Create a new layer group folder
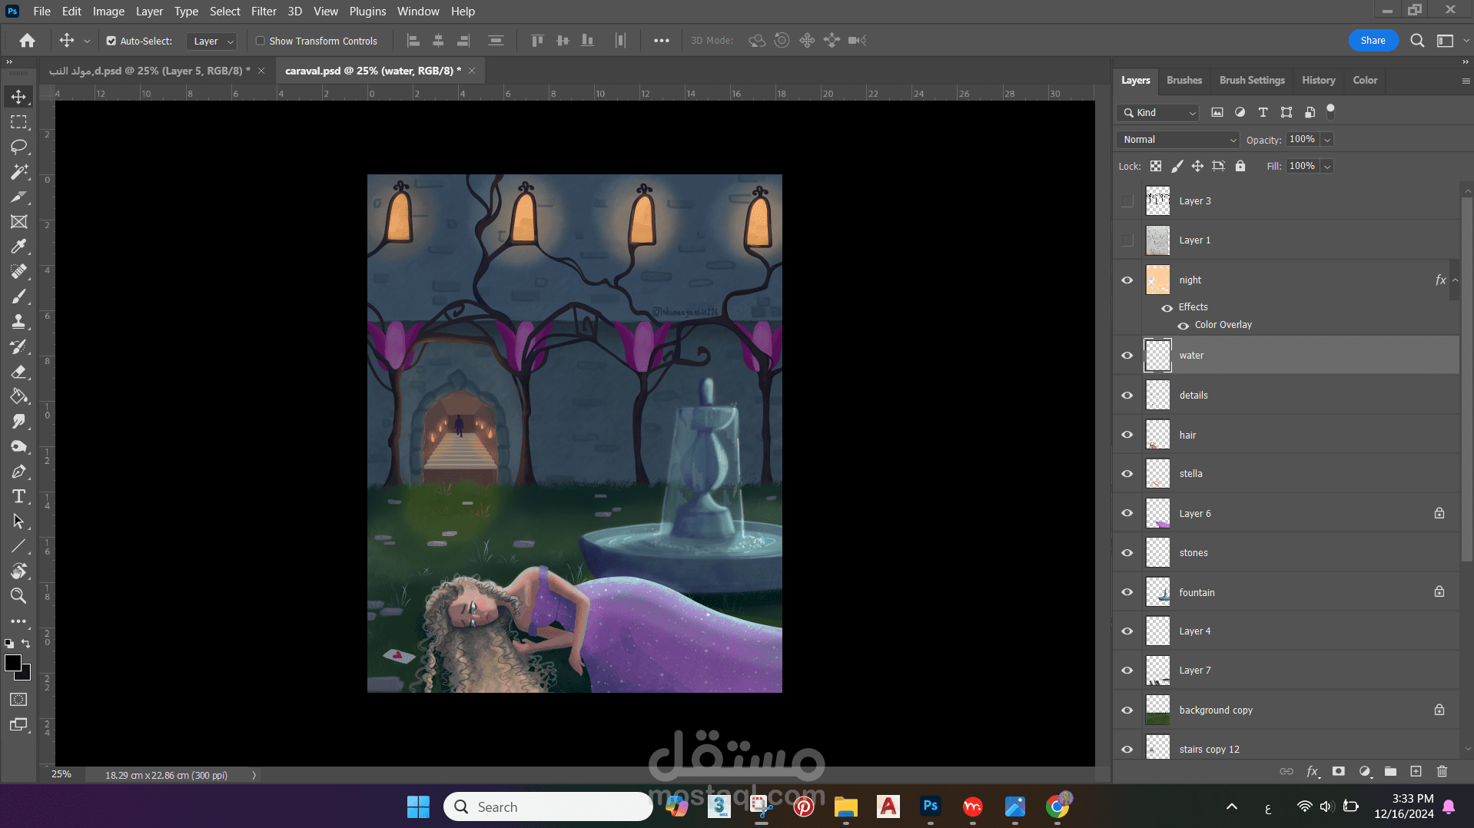Viewport: 1474px width, 828px height. [1390, 771]
